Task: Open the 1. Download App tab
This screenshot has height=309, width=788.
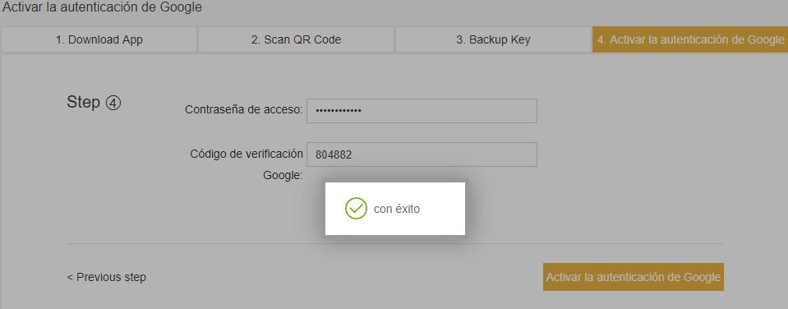Action: point(99,39)
